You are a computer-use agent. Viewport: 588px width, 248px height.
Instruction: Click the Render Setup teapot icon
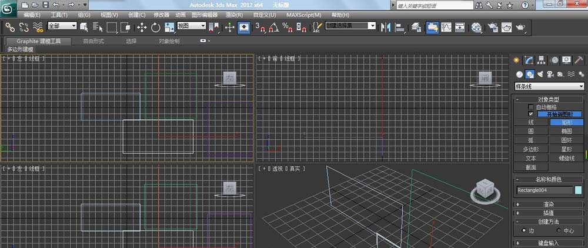click(x=492, y=27)
